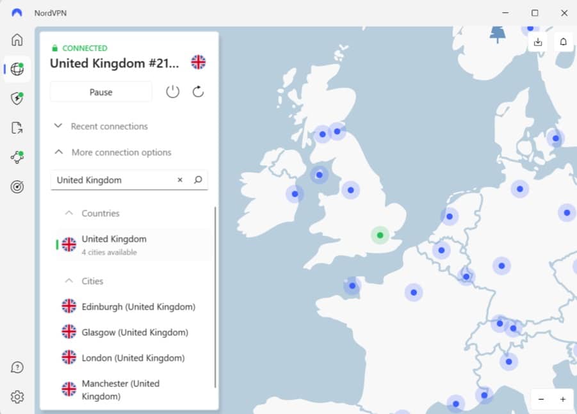Open the Settings gear icon
The width and height of the screenshot is (577, 414).
(17, 397)
